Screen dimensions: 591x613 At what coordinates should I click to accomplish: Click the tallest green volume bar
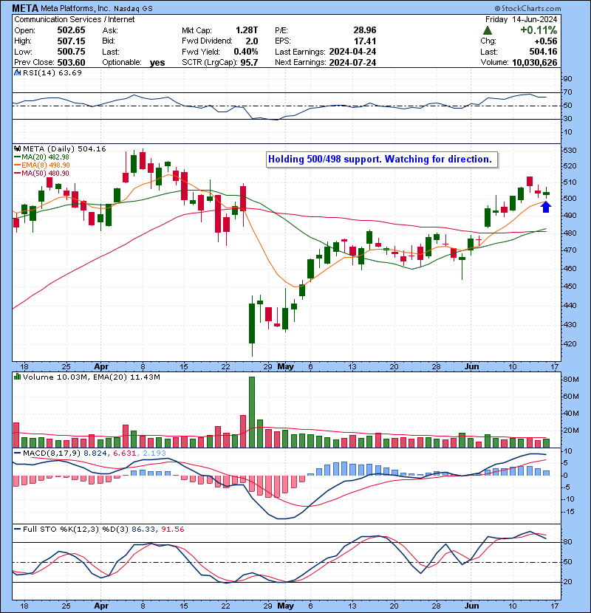[x=252, y=412]
